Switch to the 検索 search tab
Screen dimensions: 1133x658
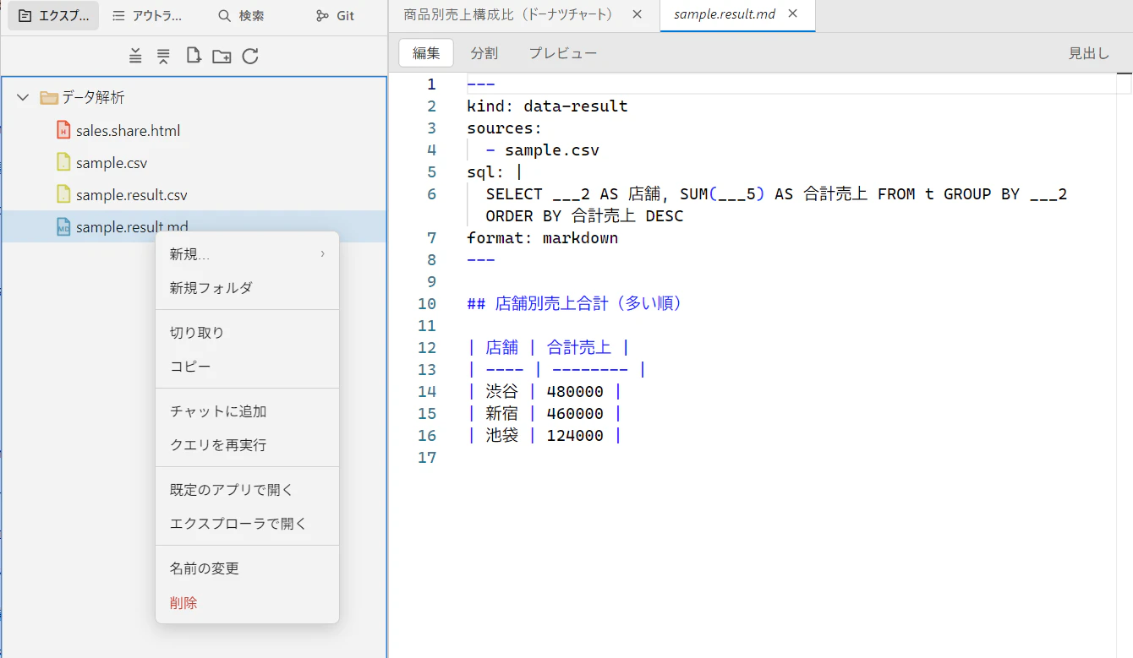[241, 16]
